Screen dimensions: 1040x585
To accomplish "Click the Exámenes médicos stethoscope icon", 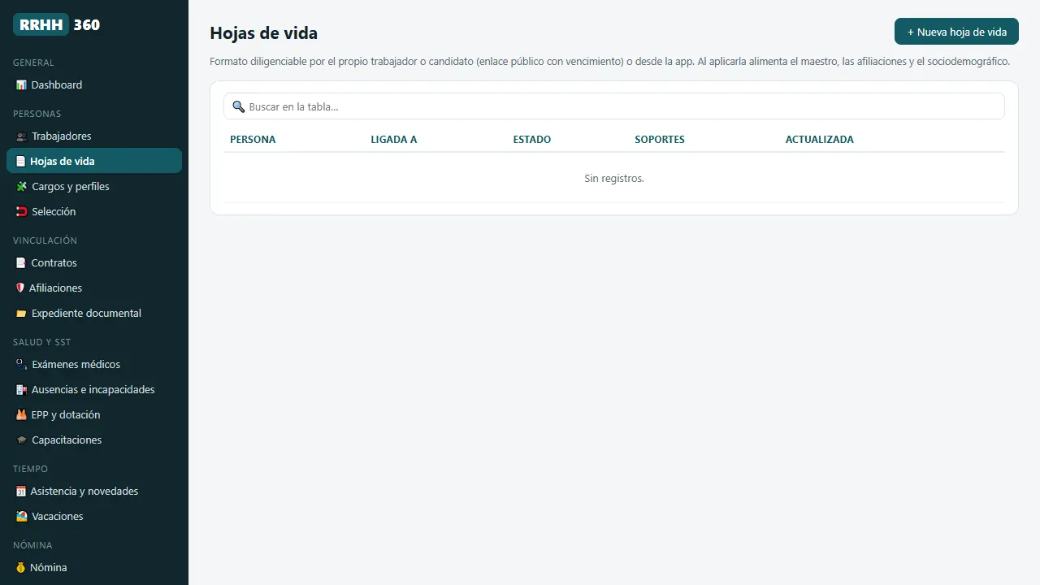I will [x=21, y=364].
